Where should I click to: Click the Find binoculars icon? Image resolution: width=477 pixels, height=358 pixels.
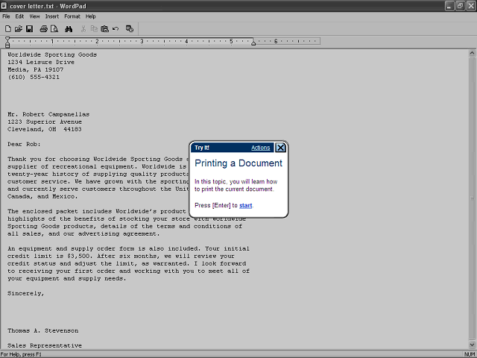click(x=69, y=29)
